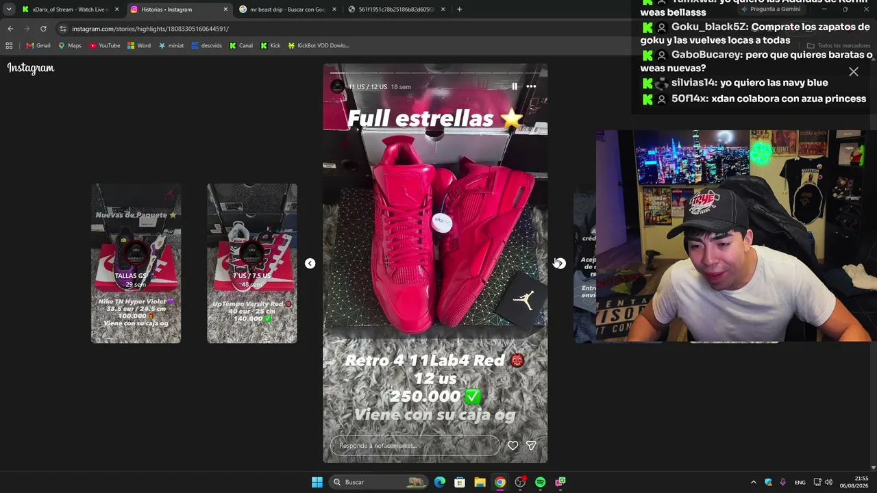Open the Canal bookmark

pyautogui.click(x=241, y=46)
